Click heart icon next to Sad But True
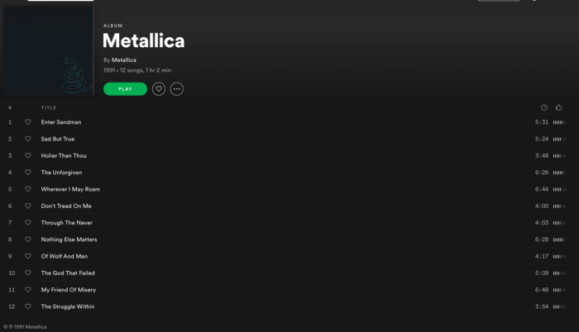The height and width of the screenshot is (332, 579). 28,139
